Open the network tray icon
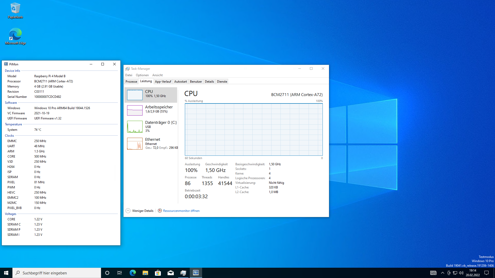This screenshot has height=278, width=495. click(x=455, y=273)
